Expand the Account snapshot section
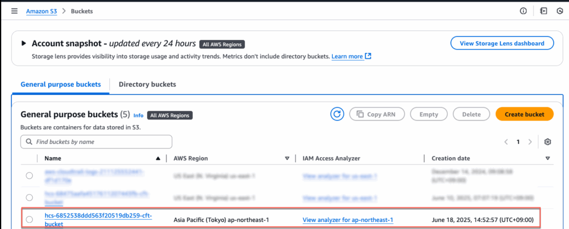The image size is (569, 229). click(x=23, y=43)
